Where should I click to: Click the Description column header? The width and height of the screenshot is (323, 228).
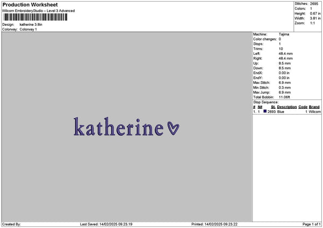point(286,107)
